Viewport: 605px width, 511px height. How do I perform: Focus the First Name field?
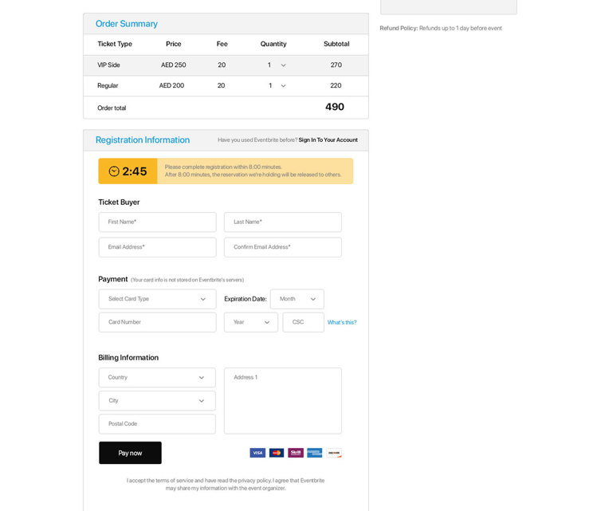click(157, 222)
